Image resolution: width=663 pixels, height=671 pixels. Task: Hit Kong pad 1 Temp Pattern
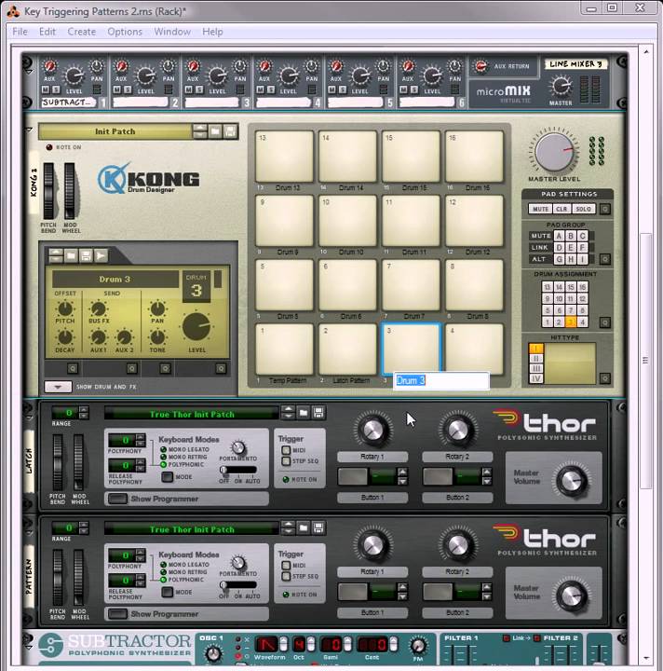[x=284, y=349]
